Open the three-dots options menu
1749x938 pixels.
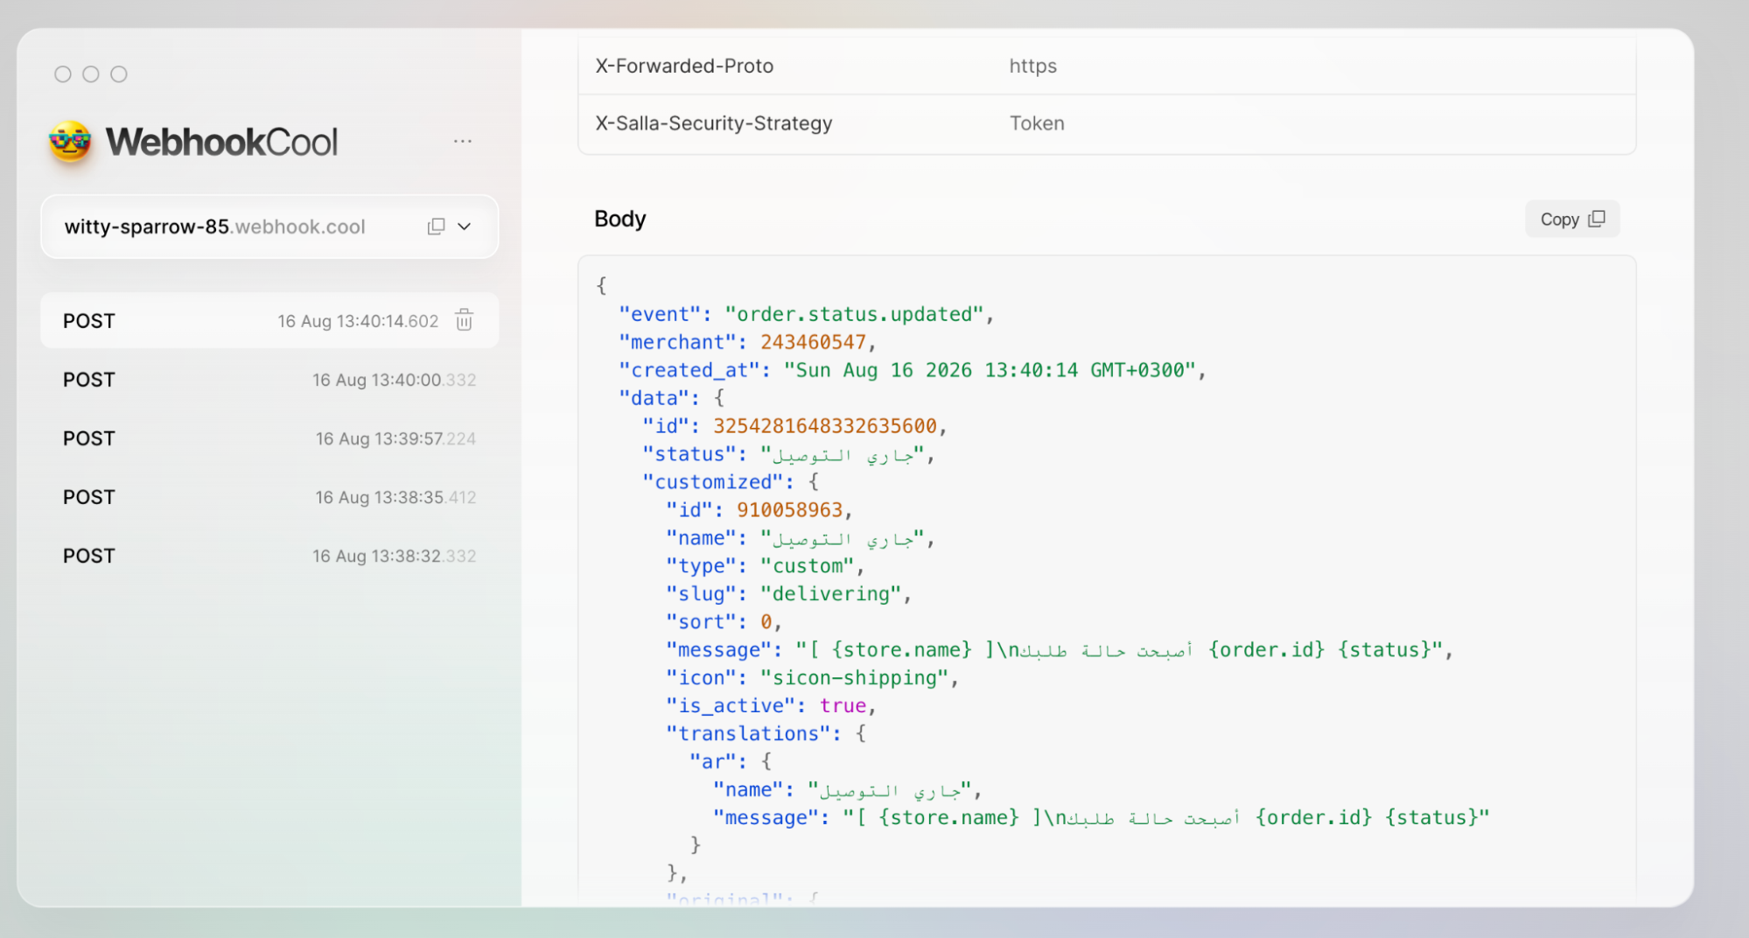point(463,141)
